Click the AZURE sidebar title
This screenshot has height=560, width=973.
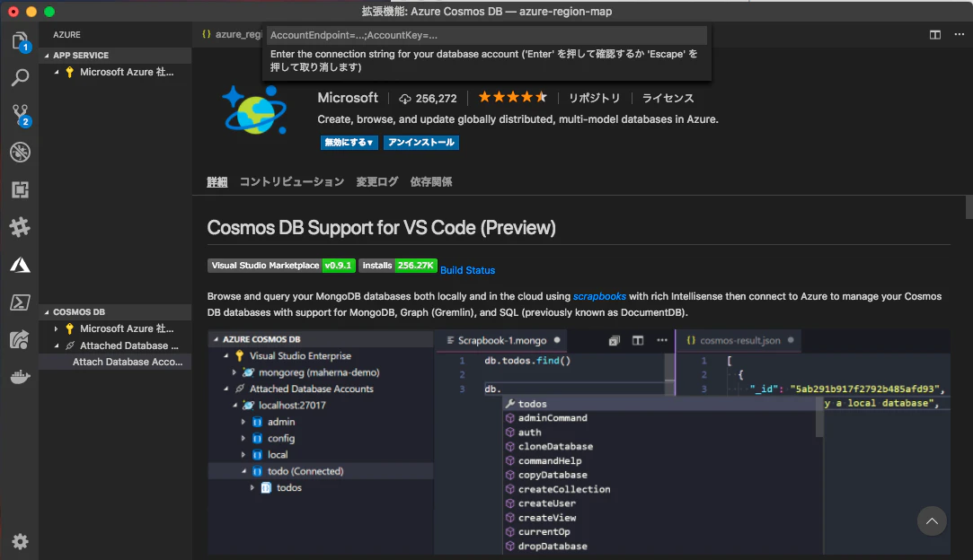tap(66, 35)
